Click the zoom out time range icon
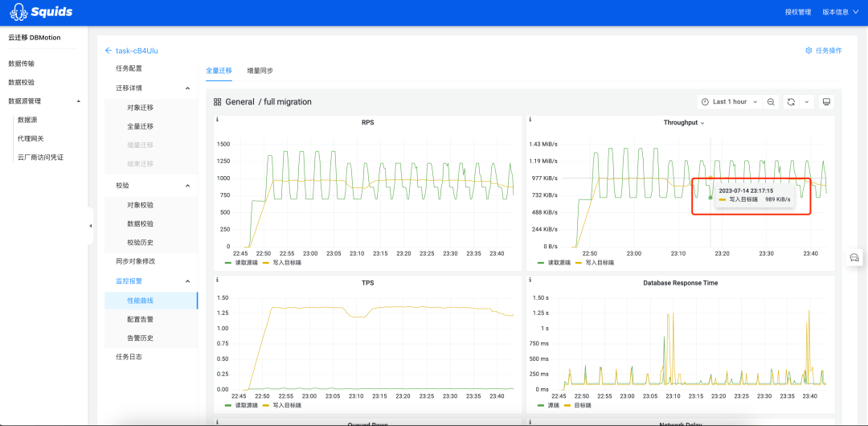 (x=771, y=102)
